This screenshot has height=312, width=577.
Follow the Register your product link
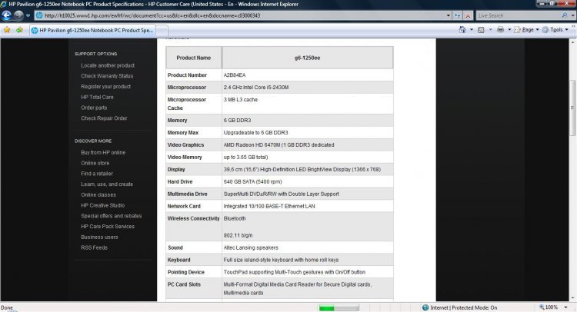[x=106, y=87]
